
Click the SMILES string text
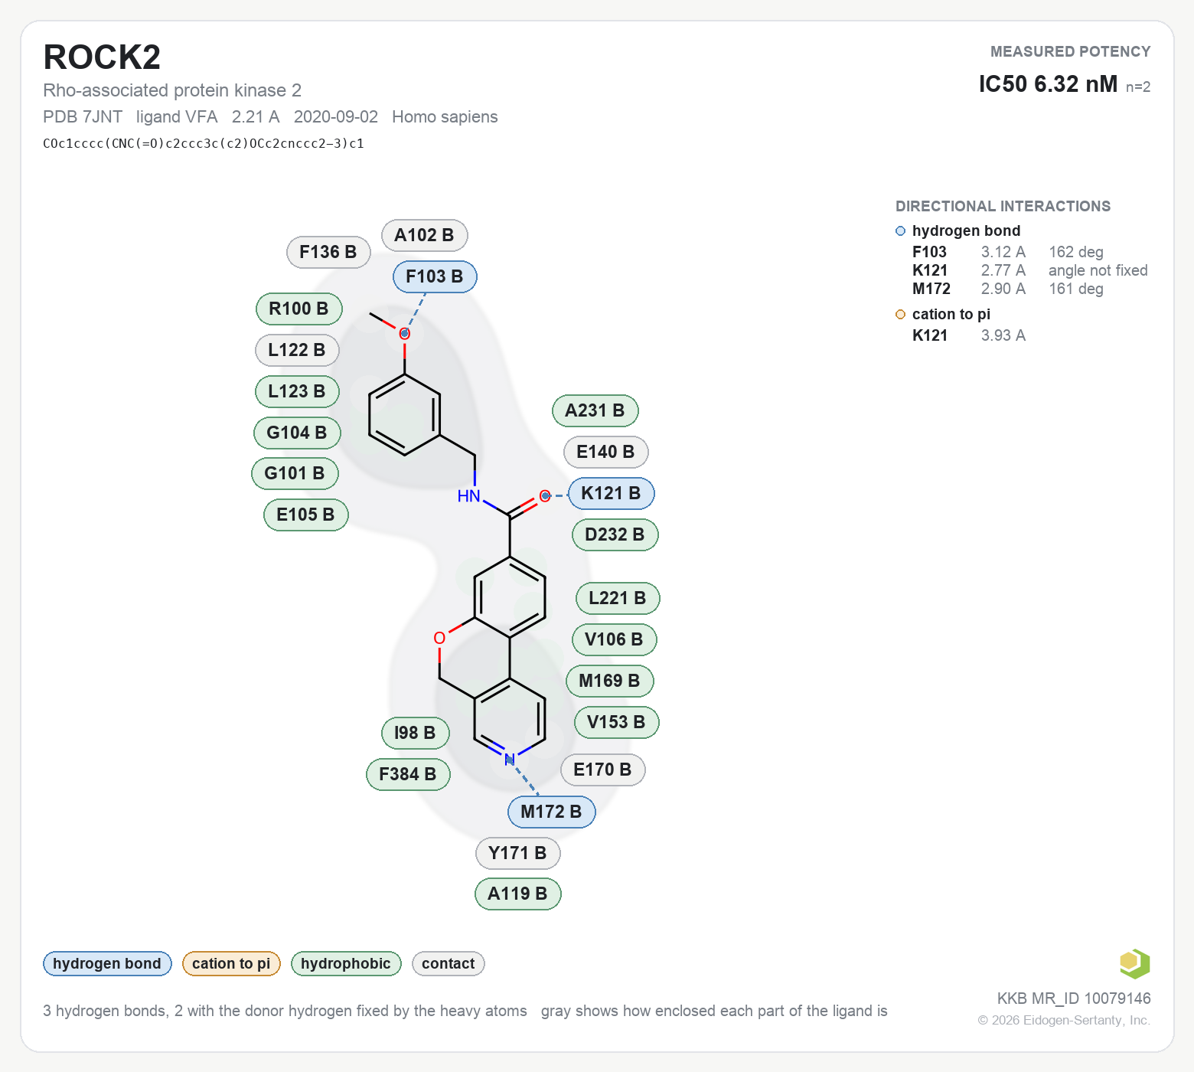point(204,143)
